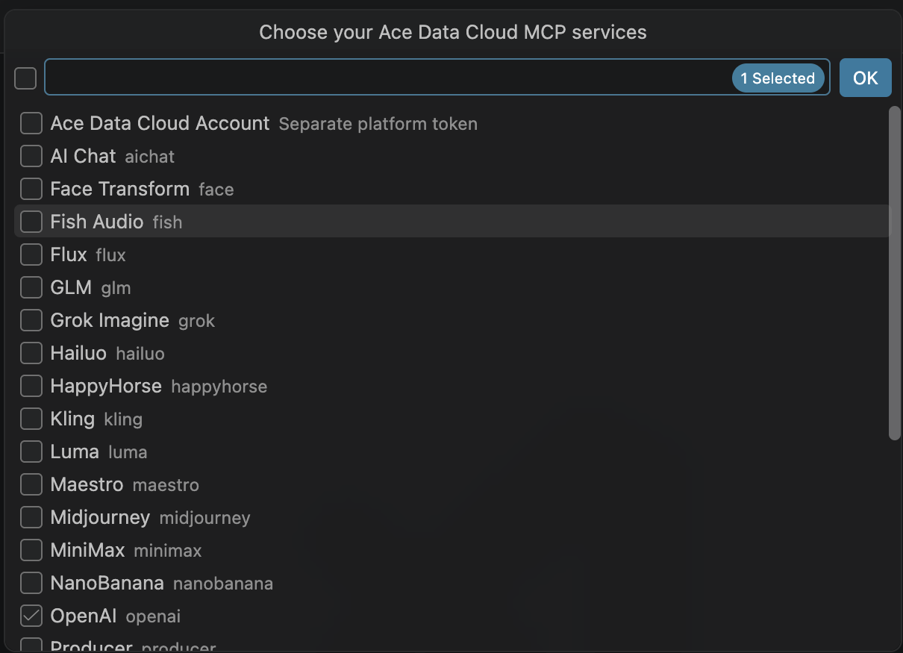Check the Fish Audio checkbox
This screenshot has width=903, height=653.
tap(31, 222)
